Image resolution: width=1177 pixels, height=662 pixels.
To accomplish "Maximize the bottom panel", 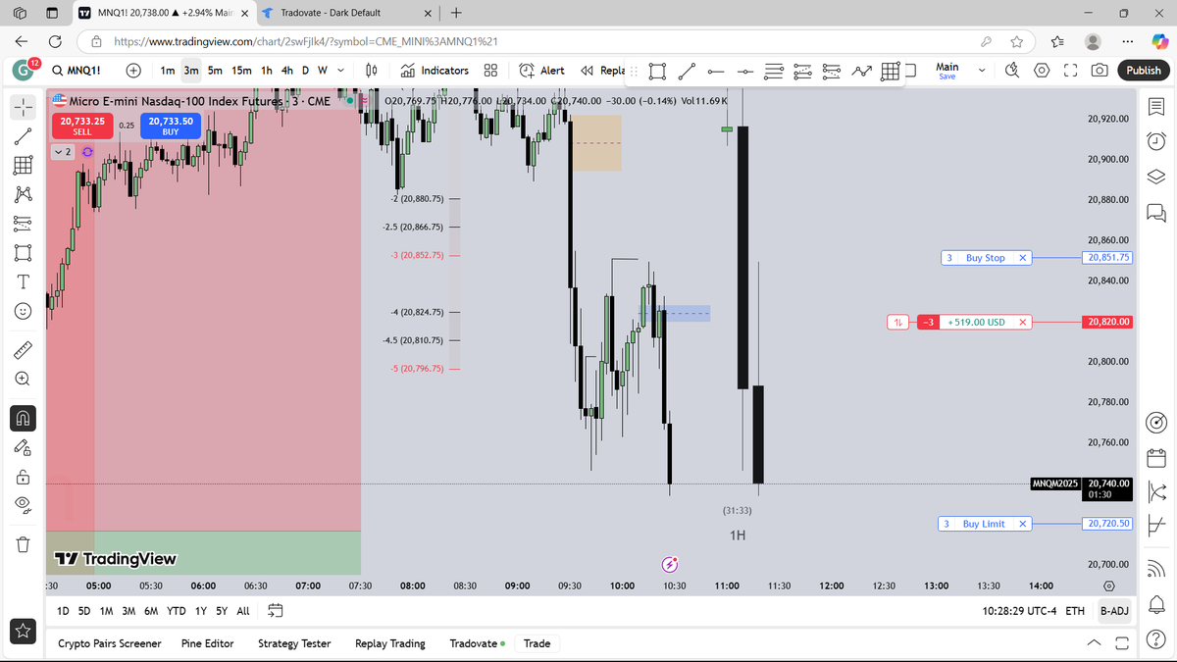I will (x=1122, y=643).
